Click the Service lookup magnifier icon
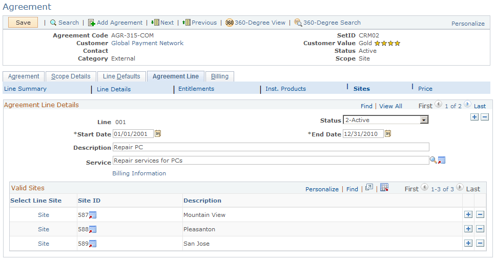The image size is (496, 260). point(433,160)
